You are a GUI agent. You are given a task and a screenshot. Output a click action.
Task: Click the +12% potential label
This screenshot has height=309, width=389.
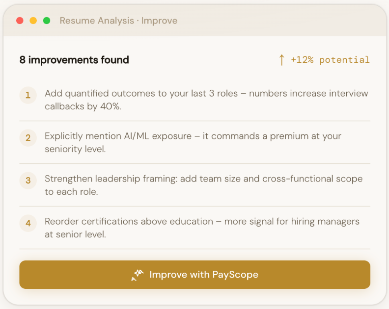(x=330, y=60)
